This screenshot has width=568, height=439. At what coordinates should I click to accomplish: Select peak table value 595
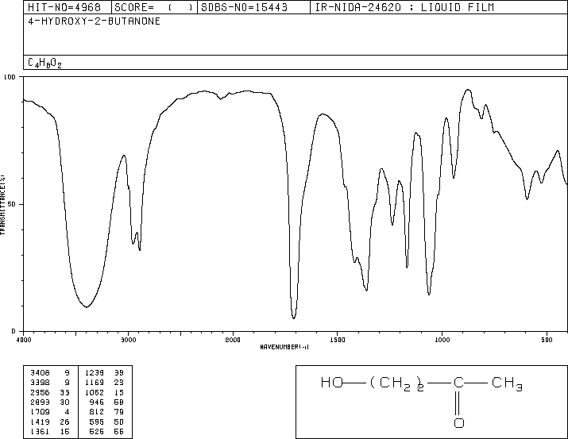97,422
